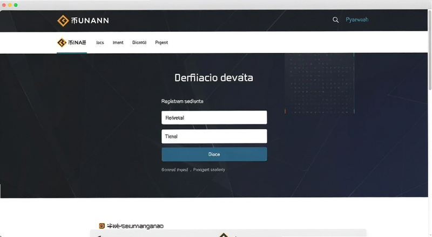Select the locs navigation item
Image resolution: width=432 pixels, height=237 pixels.
pos(100,43)
